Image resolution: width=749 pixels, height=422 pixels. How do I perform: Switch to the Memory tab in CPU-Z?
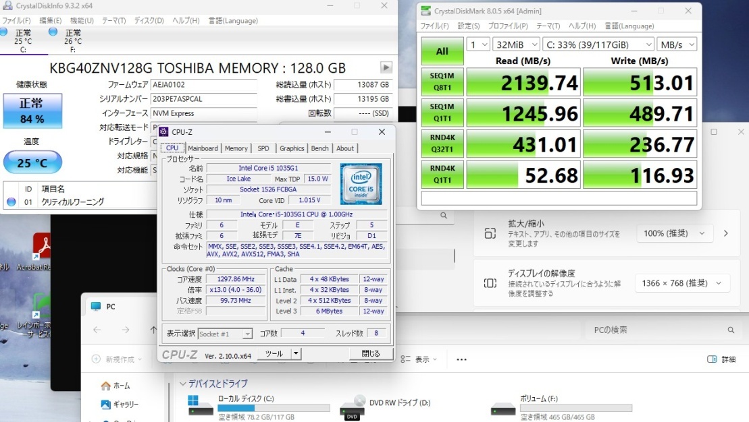click(x=236, y=148)
